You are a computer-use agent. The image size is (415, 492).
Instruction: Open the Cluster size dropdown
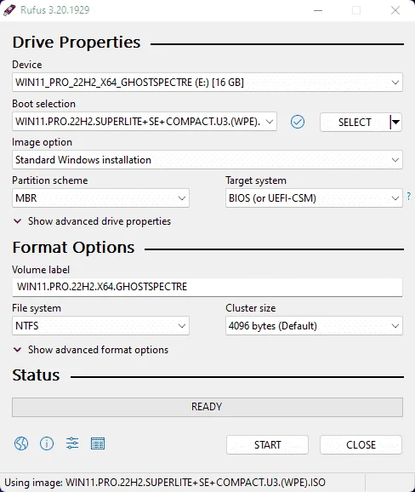(x=314, y=326)
